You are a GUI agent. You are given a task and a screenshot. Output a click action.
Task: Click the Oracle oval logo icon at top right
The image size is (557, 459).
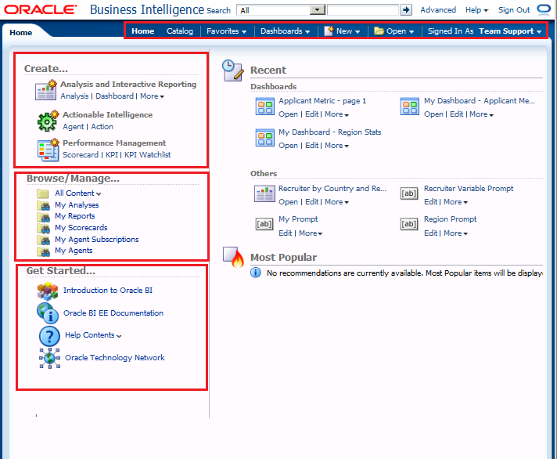(544, 9)
